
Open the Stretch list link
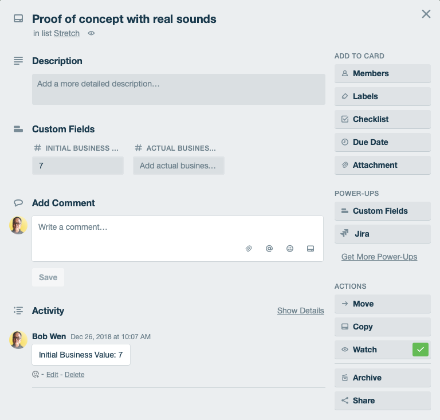point(66,34)
